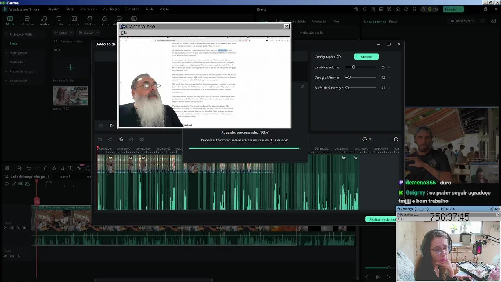Open the Exportar dropdown arrow

[461, 9]
